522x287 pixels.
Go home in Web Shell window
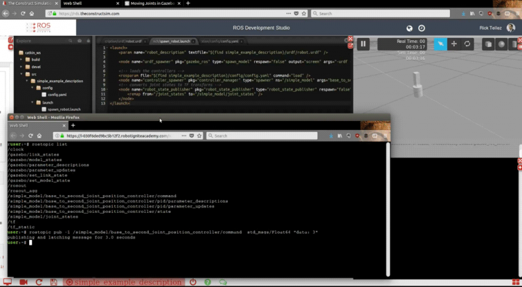pyautogui.click(x=39, y=136)
